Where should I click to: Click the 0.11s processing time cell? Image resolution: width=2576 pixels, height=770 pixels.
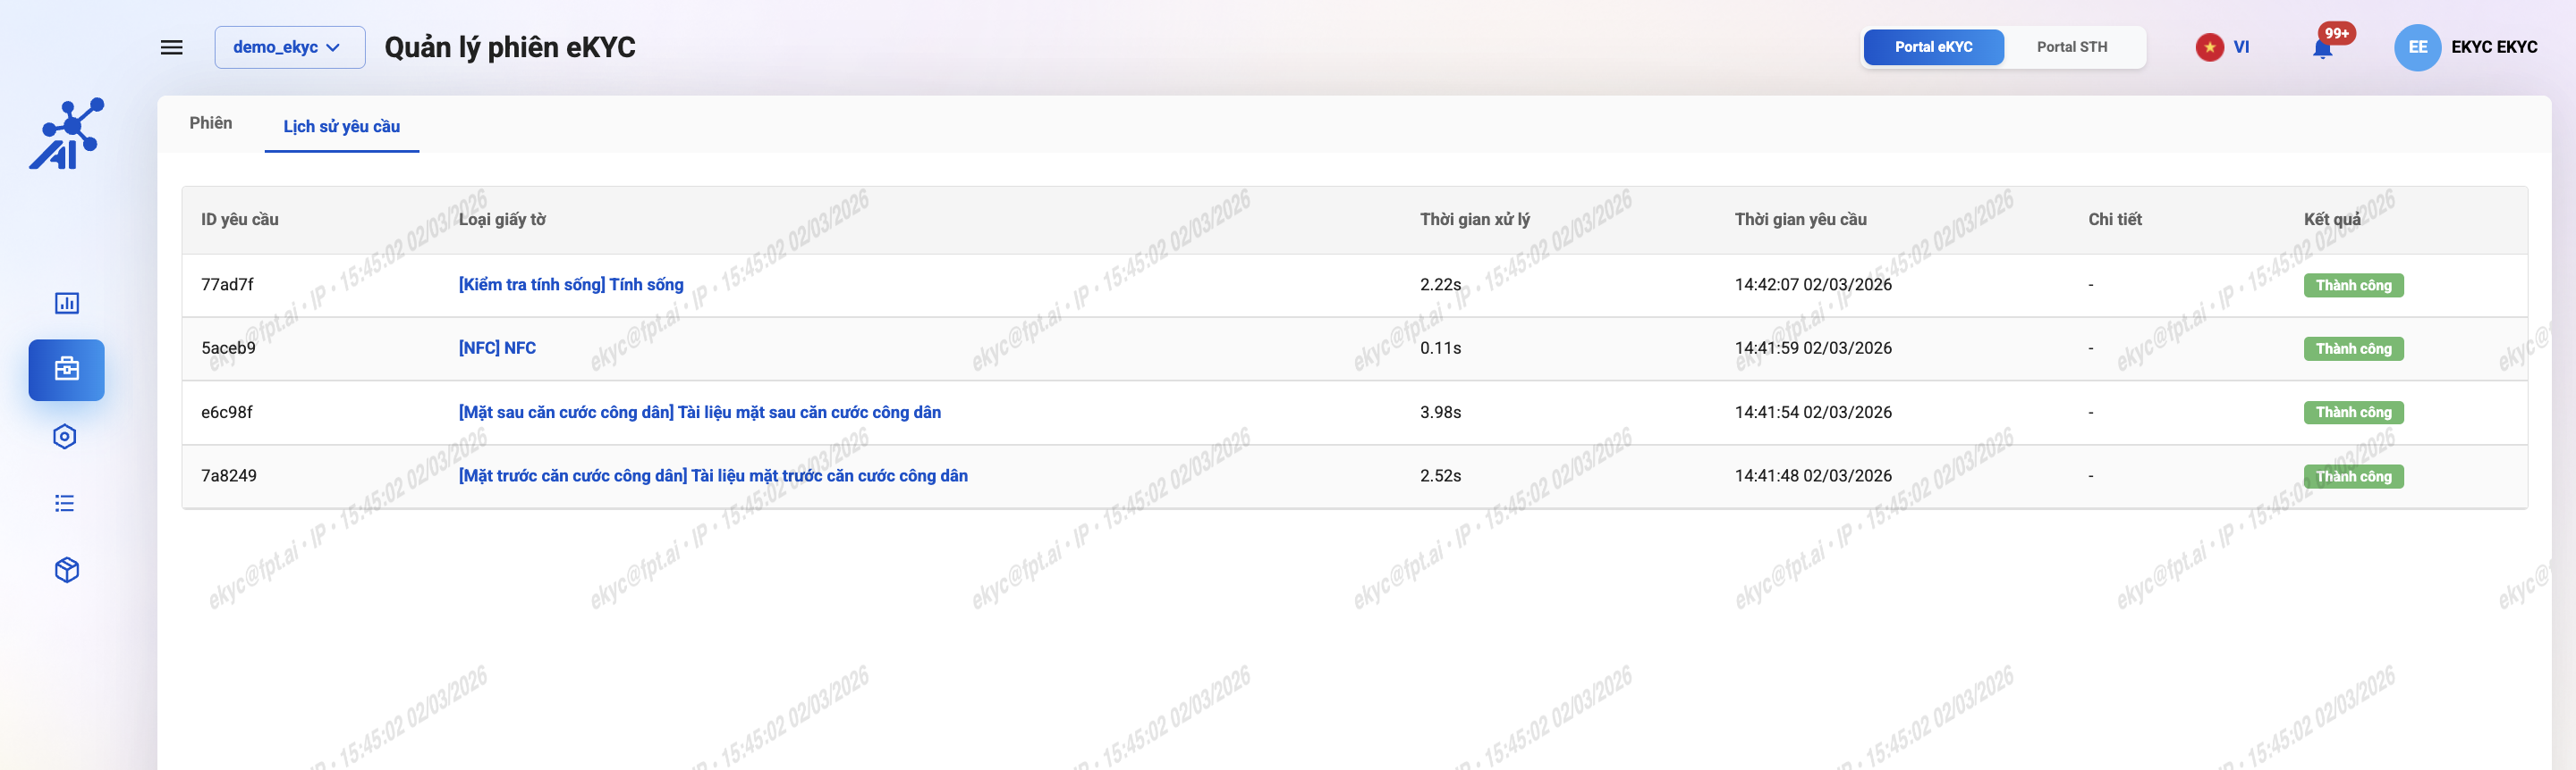click(1440, 348)
